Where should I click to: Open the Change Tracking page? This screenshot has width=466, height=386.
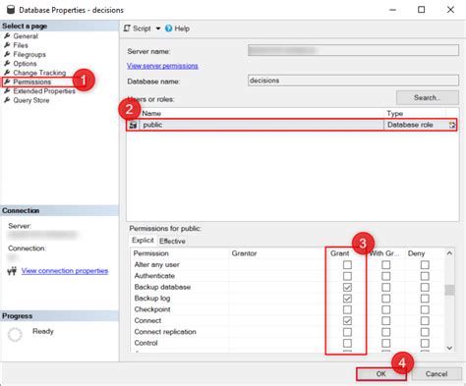point(39,73)
